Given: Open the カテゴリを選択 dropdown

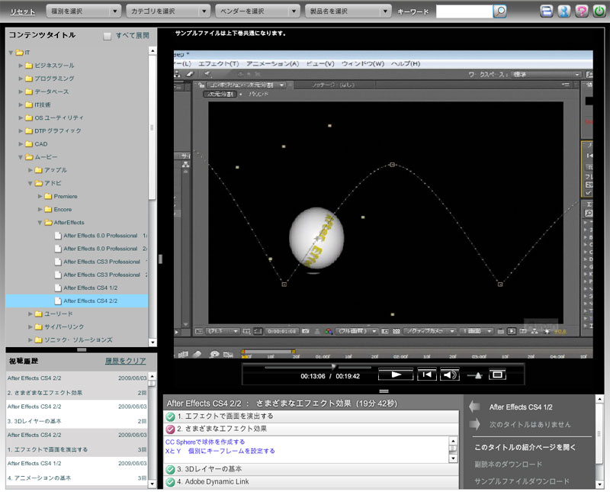Looking at the screenshot, I should (169, 11).
